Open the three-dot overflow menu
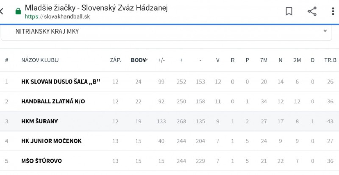Screen dimensions: 339x175 click(332, 11)
